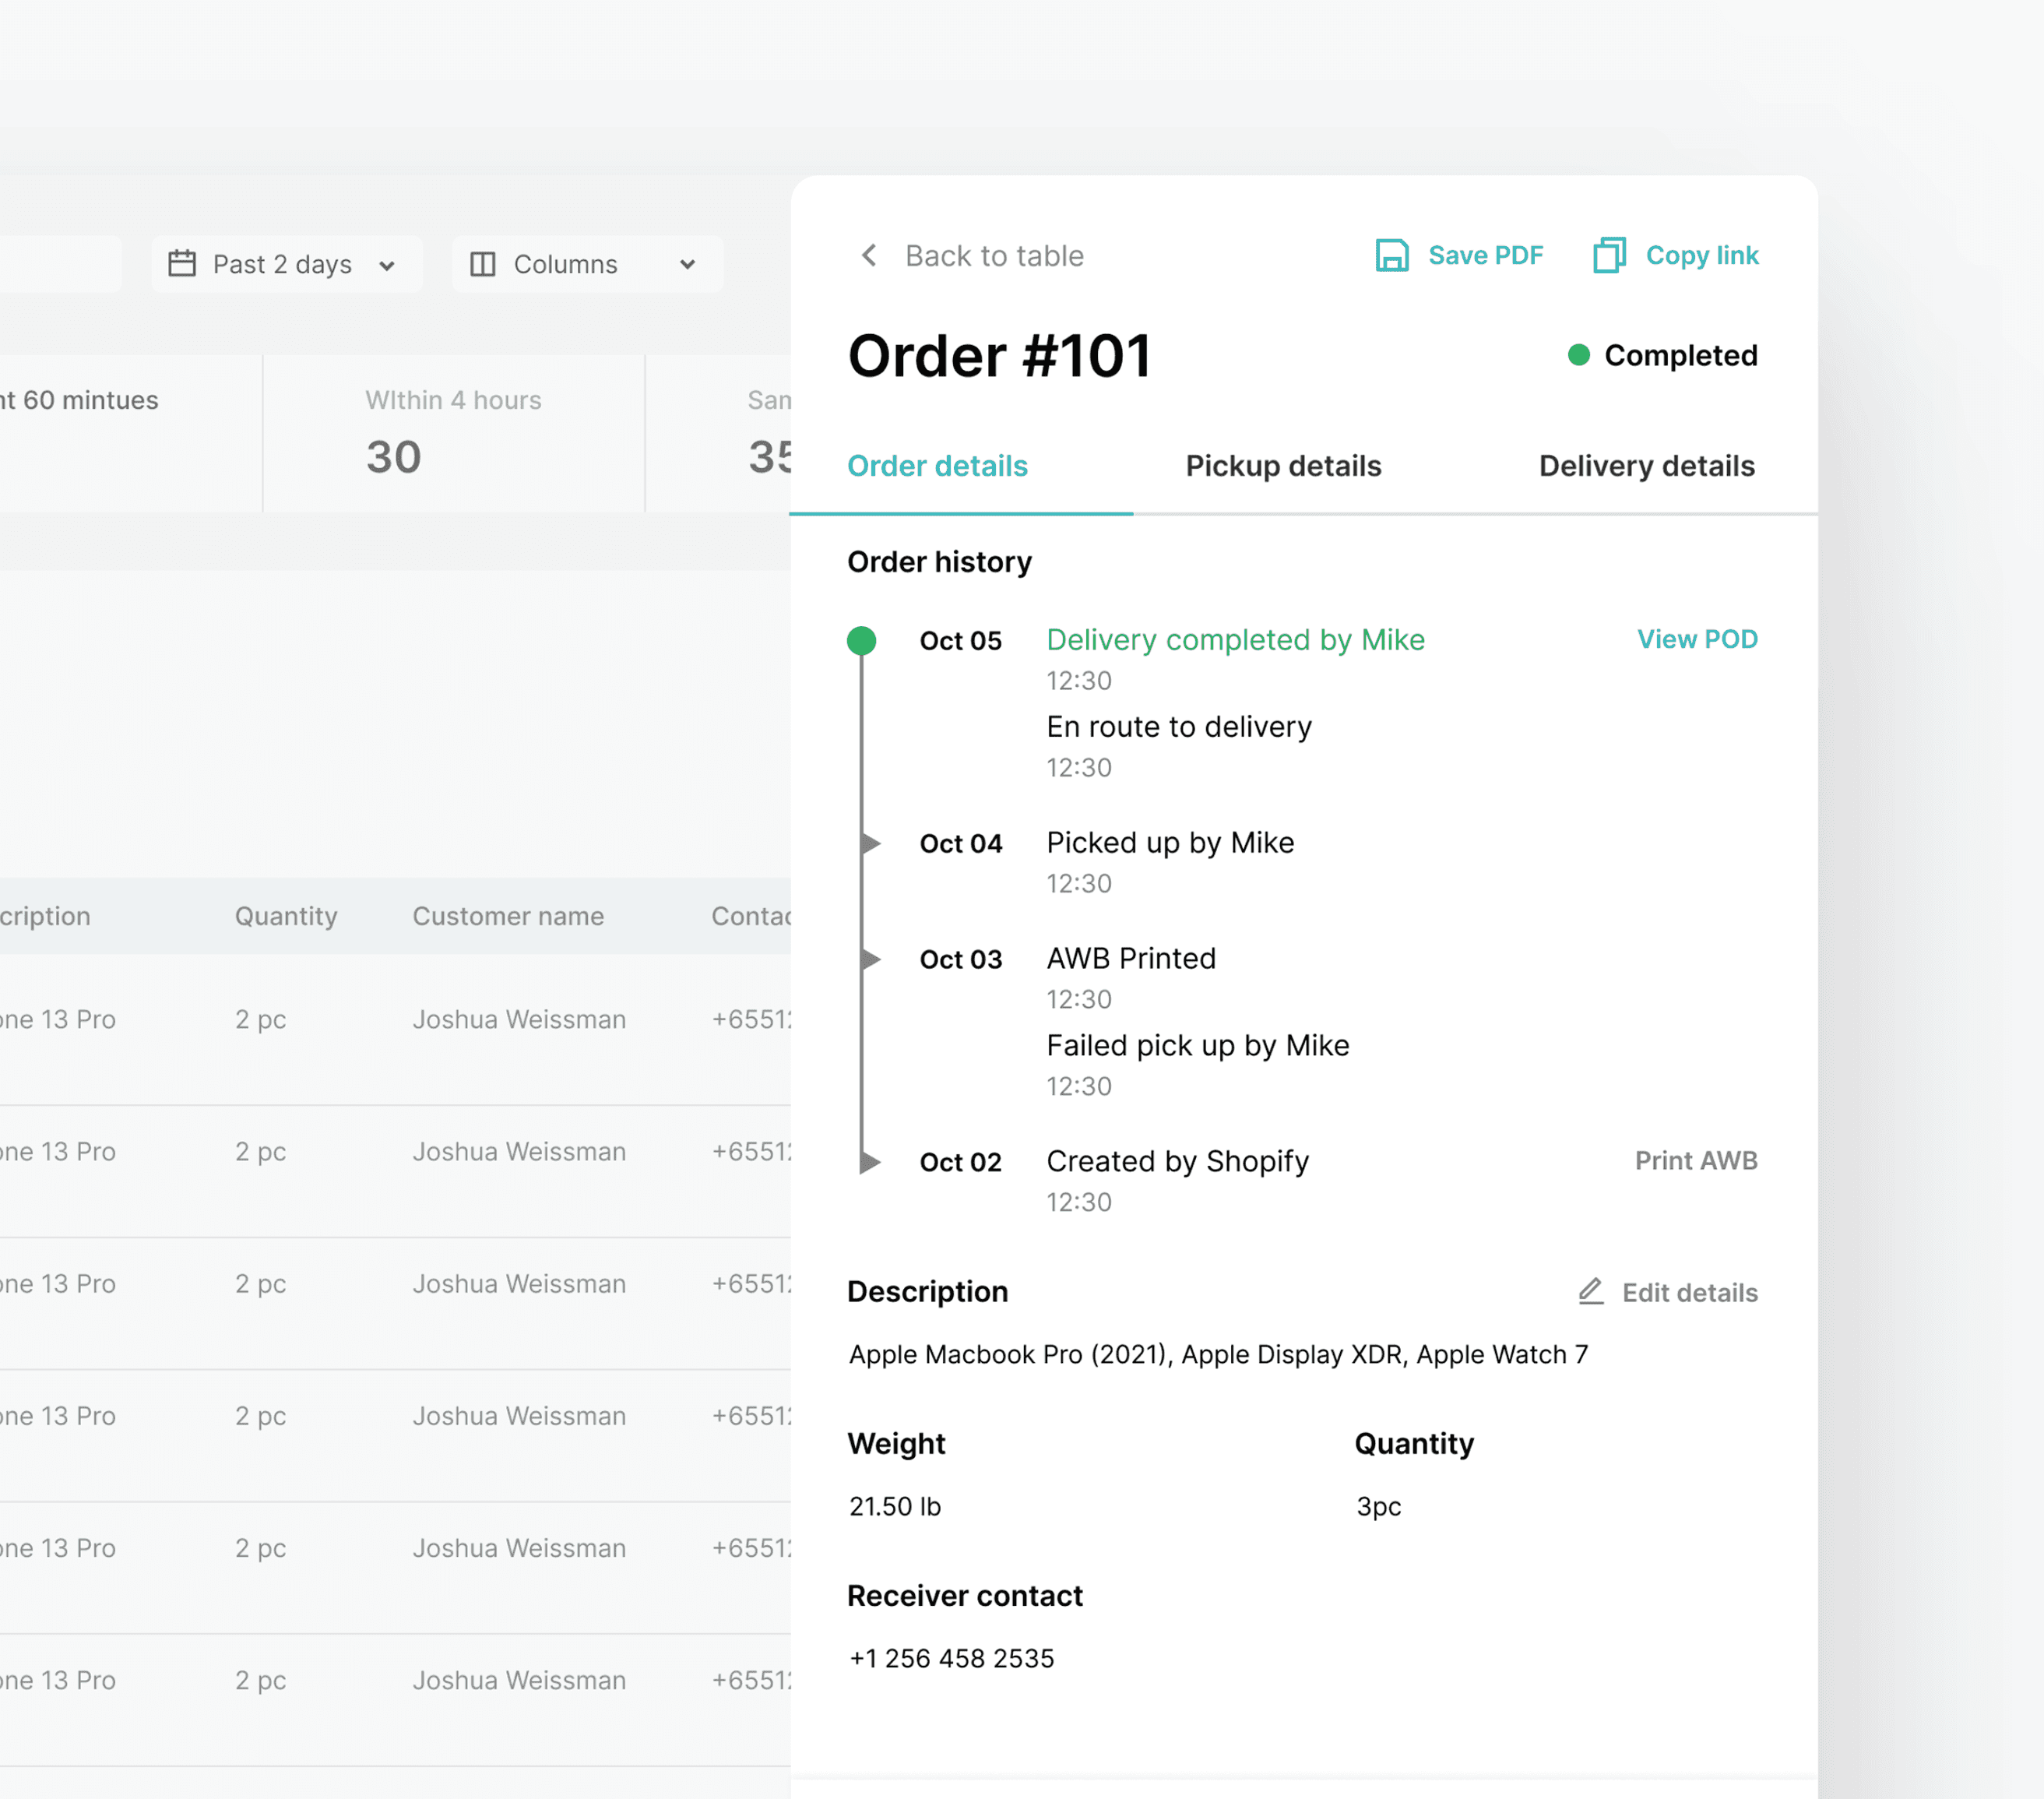Click the green Oct 05 timeline circle
Screen dimensions: 2044x1799
(861, 641)
